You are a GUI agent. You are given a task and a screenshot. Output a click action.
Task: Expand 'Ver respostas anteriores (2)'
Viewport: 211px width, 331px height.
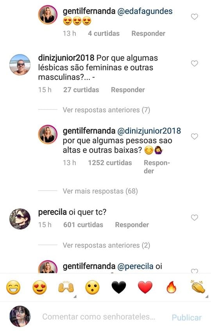point(106,245)
